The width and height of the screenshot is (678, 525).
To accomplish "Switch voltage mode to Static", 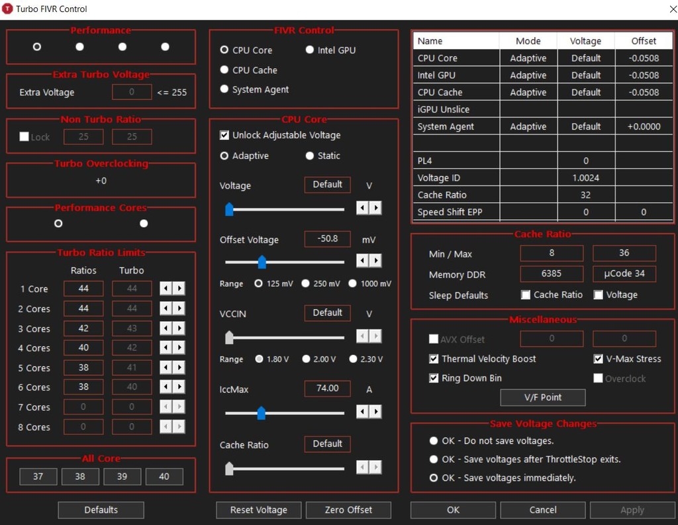I will [309, 156].
